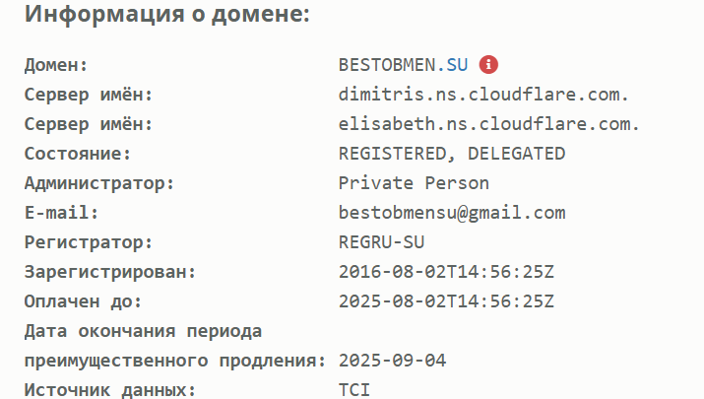The image size is (704, 399).
Task: Click the registration date 2016-08-02T14:56:25Z
Action: pyautogui.click(x=446, y=272)
